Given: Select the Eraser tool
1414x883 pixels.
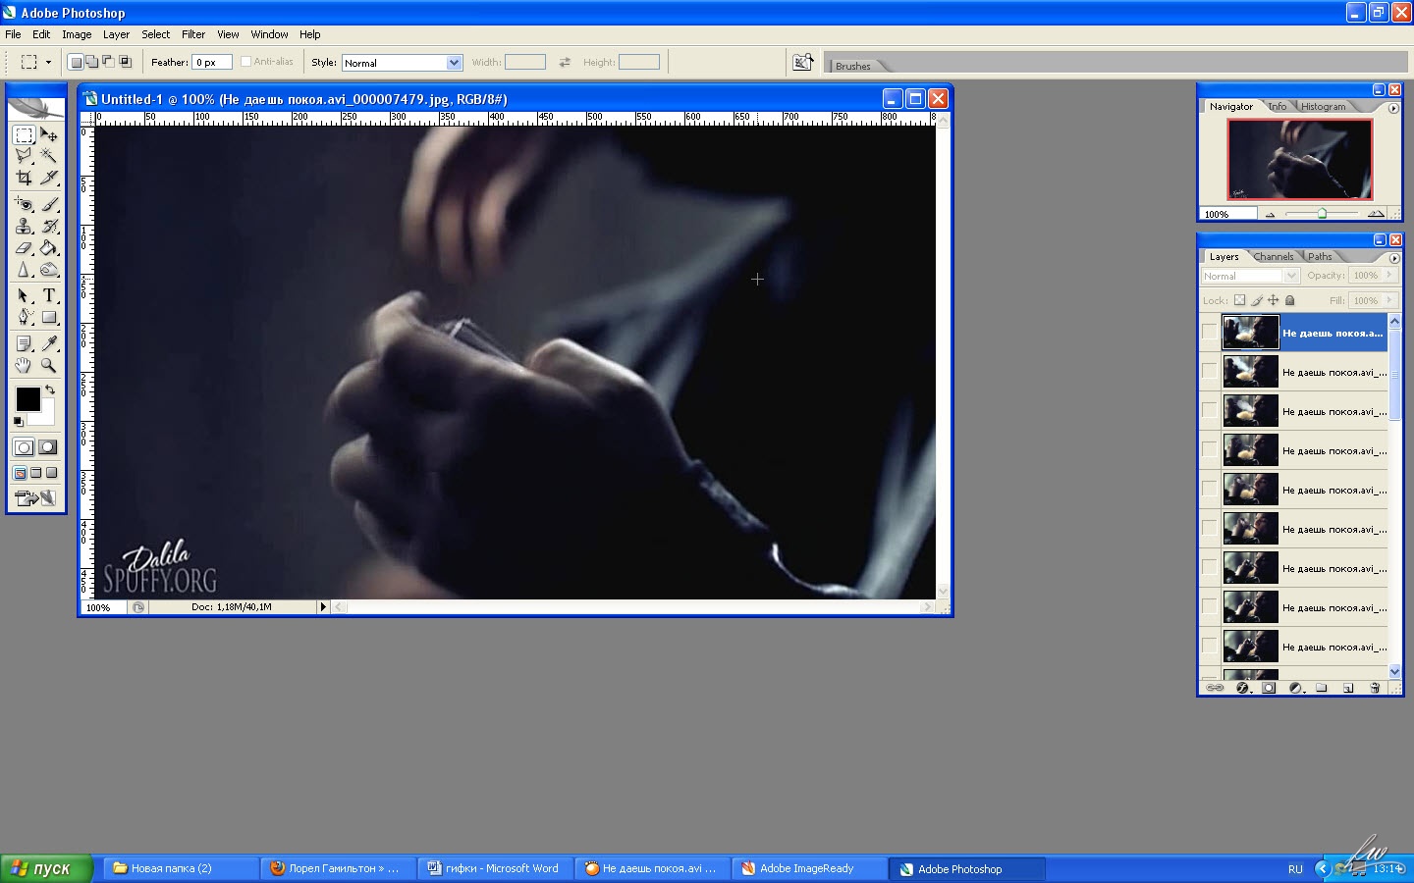Looking at the screenshot, I should click(x=24, y=247).
